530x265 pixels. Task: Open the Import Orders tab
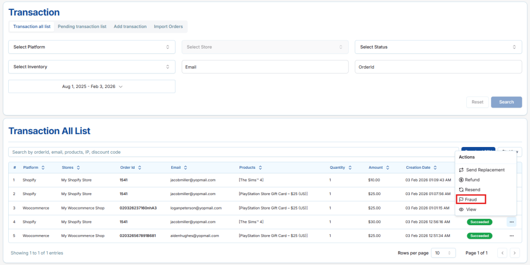point(168,26)
